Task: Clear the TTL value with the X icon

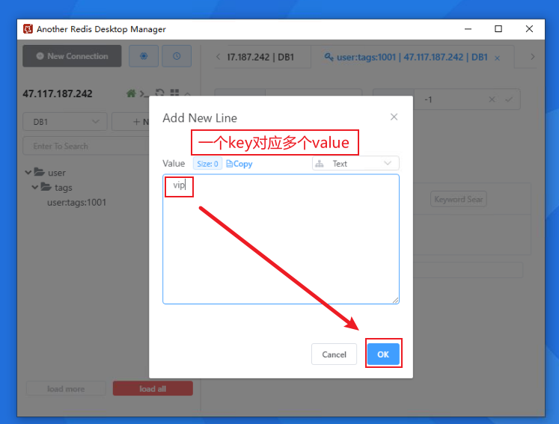Action: click(x=492, y=99)
